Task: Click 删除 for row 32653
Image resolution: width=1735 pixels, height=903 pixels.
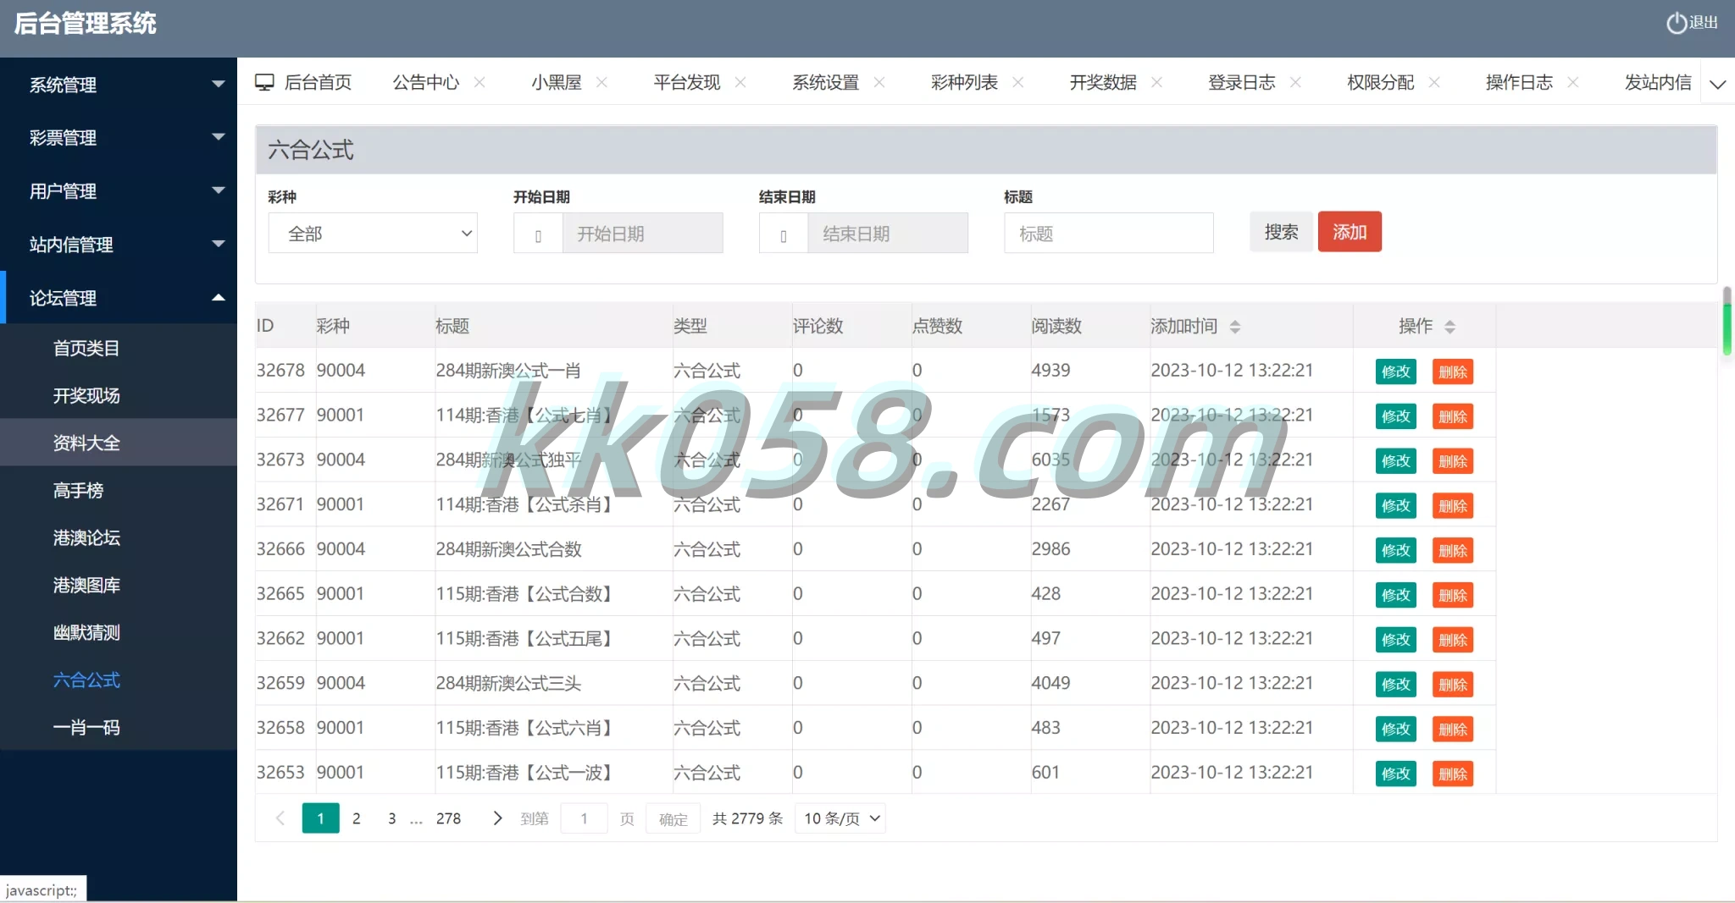Action: [1453, 774]
